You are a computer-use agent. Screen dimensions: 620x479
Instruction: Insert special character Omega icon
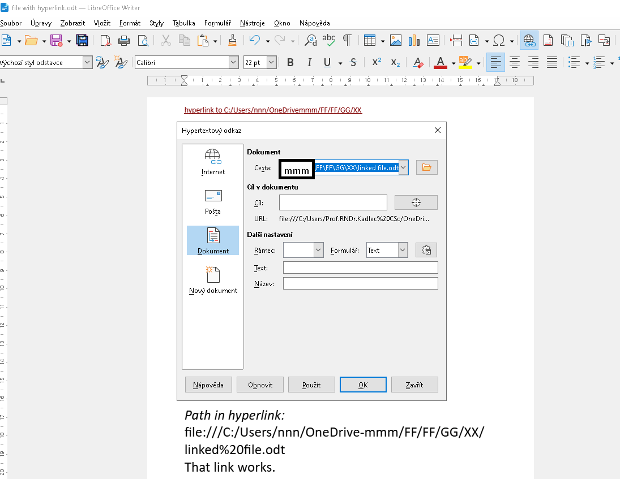click(x=499, y=40)
